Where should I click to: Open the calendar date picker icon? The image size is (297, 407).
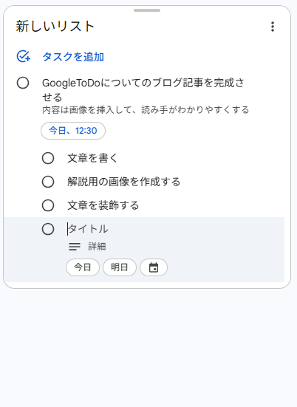click(154, 267)
